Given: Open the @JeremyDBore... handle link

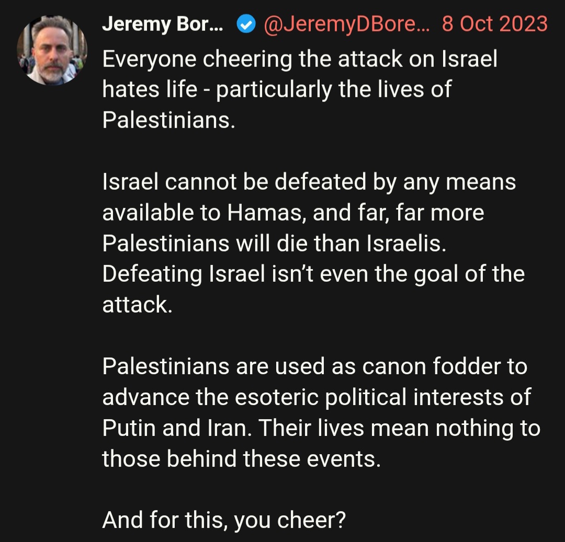Looking at the screenshot, I should (347, 25).
